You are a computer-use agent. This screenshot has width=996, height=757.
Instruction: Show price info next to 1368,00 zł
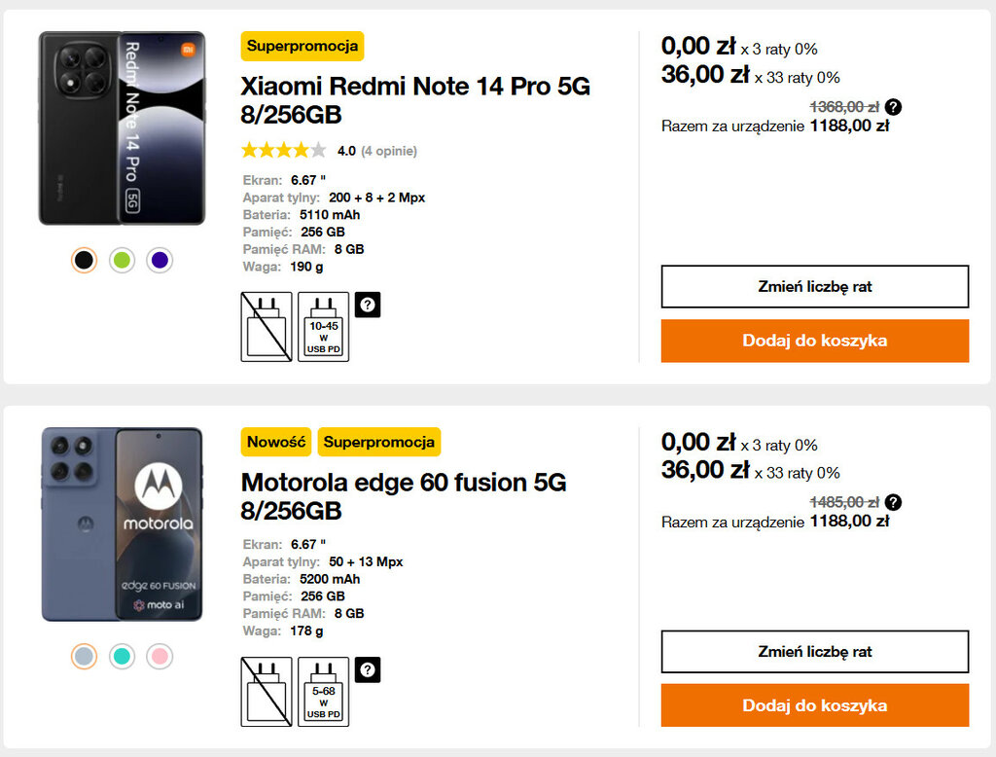pos(893,107)
